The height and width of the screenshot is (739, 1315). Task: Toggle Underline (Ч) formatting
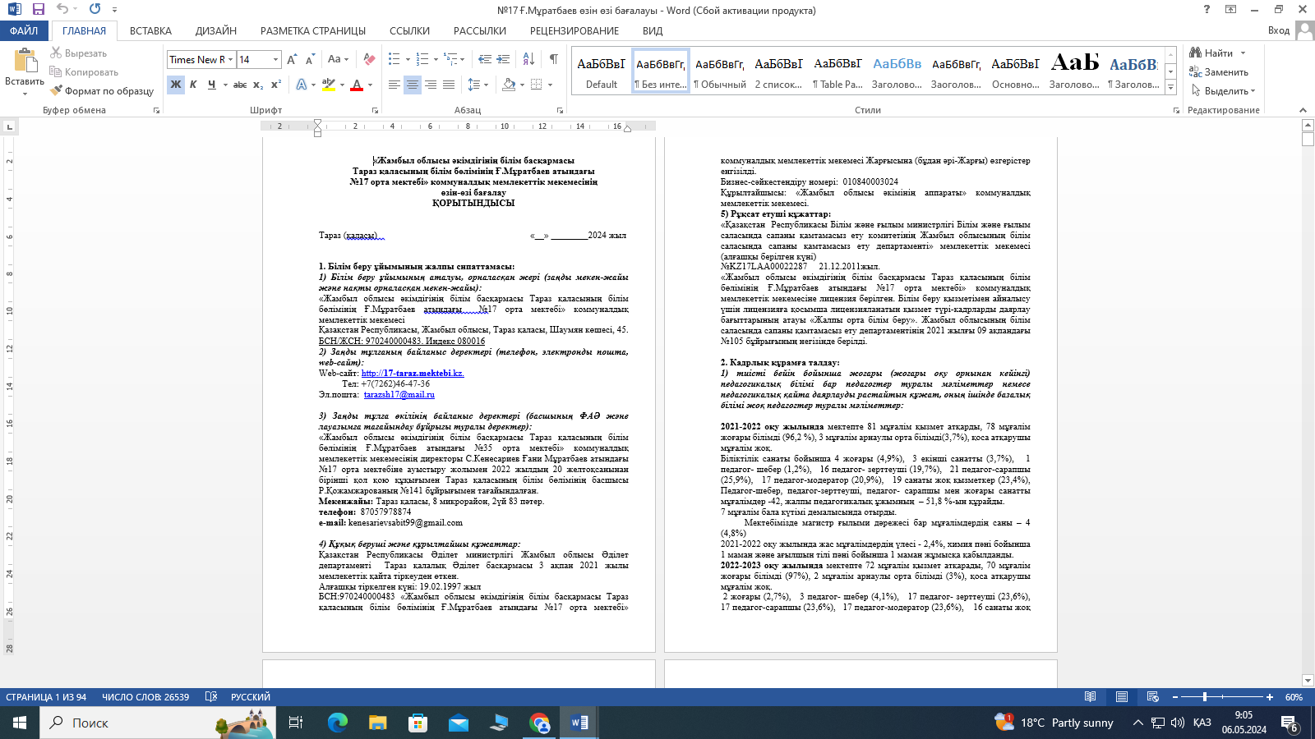[x=211, y=85]
